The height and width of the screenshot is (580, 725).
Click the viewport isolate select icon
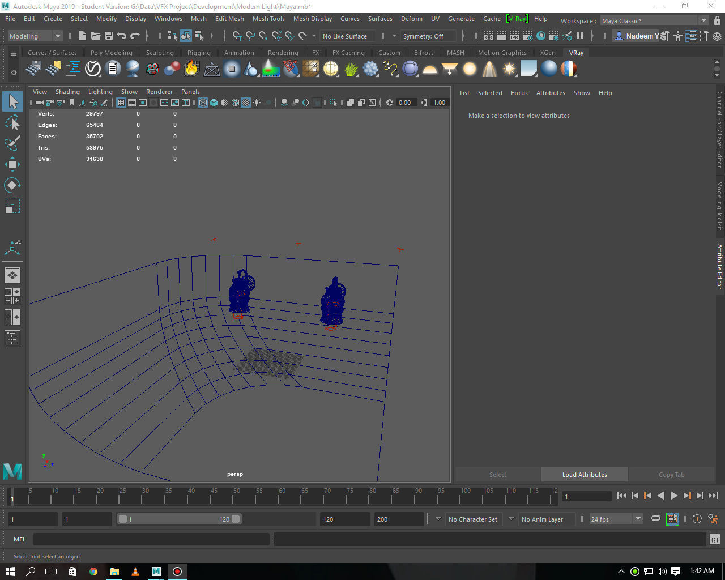click(x=334, y=103)
